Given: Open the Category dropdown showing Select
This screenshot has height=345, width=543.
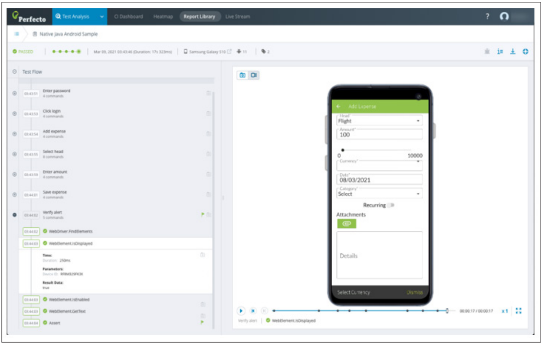Looking at the screenshot, I should tap(379, 193).
